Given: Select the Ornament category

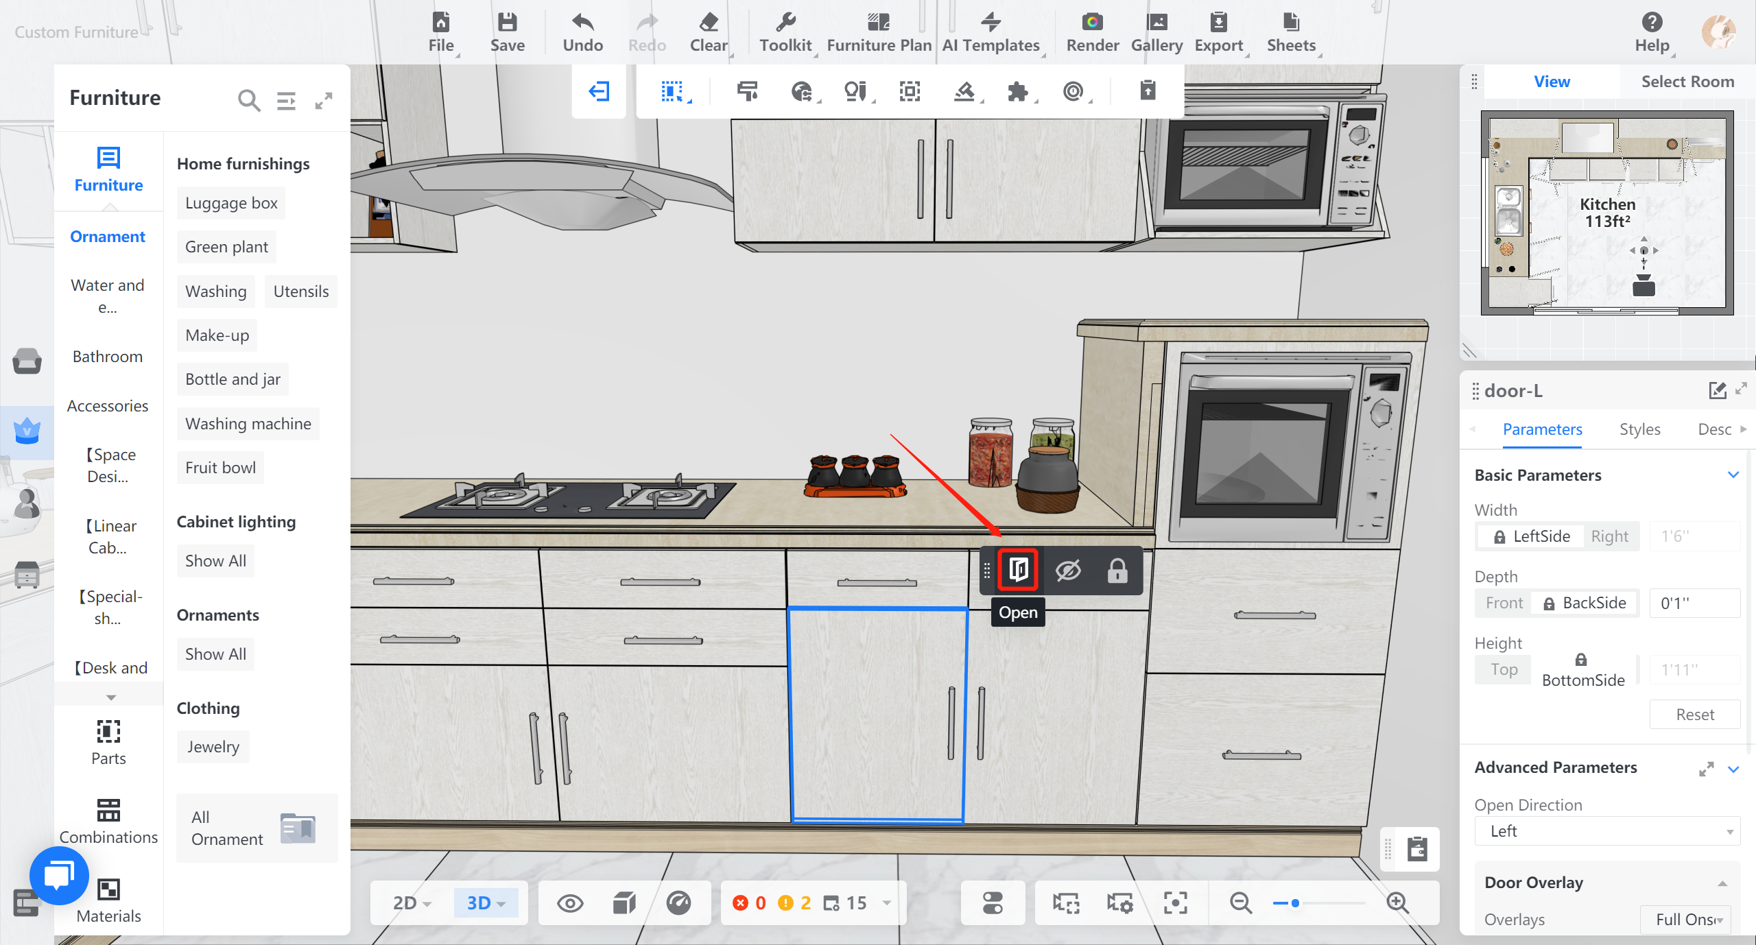Looking at the screenshot, I should pos(108,237).
